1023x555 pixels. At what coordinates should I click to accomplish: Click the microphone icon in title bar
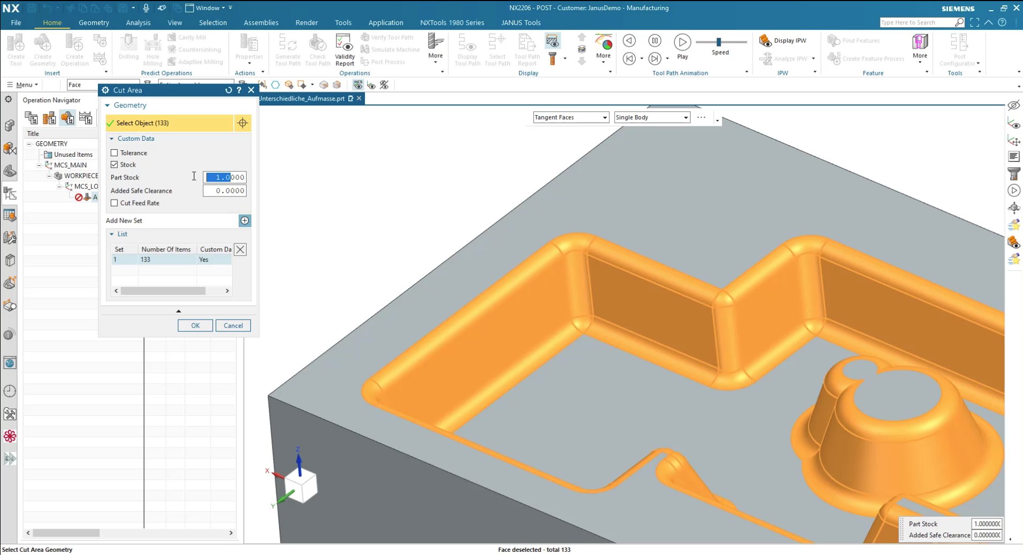[146, 8]
